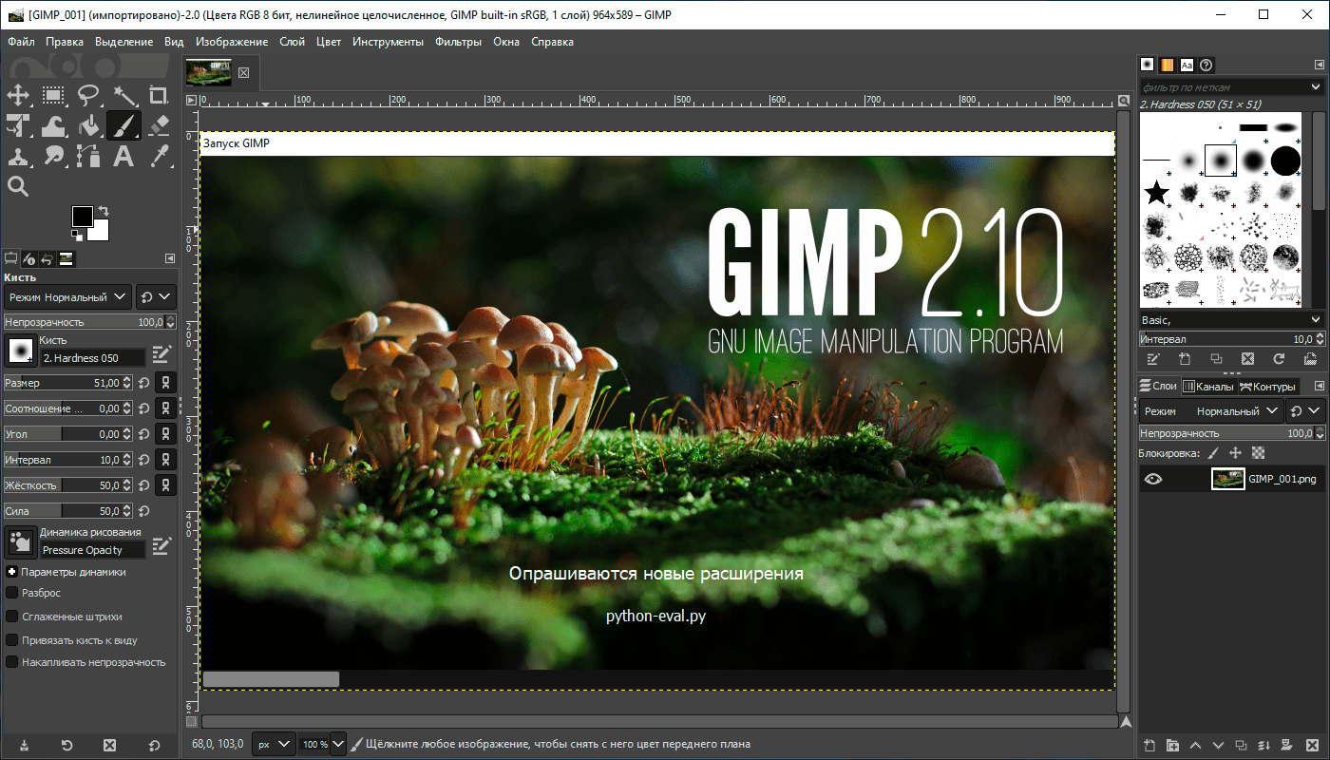The image size is (1330, 760).
Task: Enable Привязать кисть к виду checkbox
Action: pos(12,640)
